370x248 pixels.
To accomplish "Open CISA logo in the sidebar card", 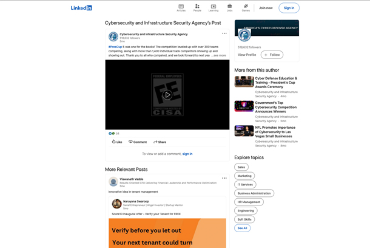I will tap(244, 35).
